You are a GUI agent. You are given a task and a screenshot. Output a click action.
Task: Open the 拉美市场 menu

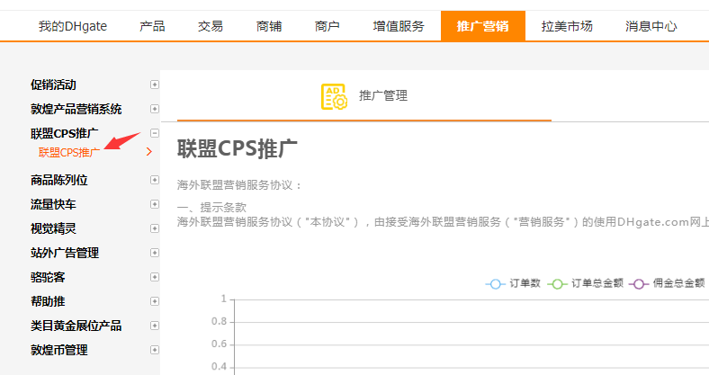567,26
